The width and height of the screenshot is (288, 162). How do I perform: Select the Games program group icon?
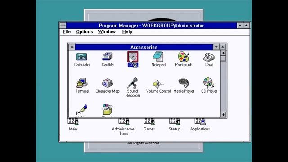tap(149, 121)
